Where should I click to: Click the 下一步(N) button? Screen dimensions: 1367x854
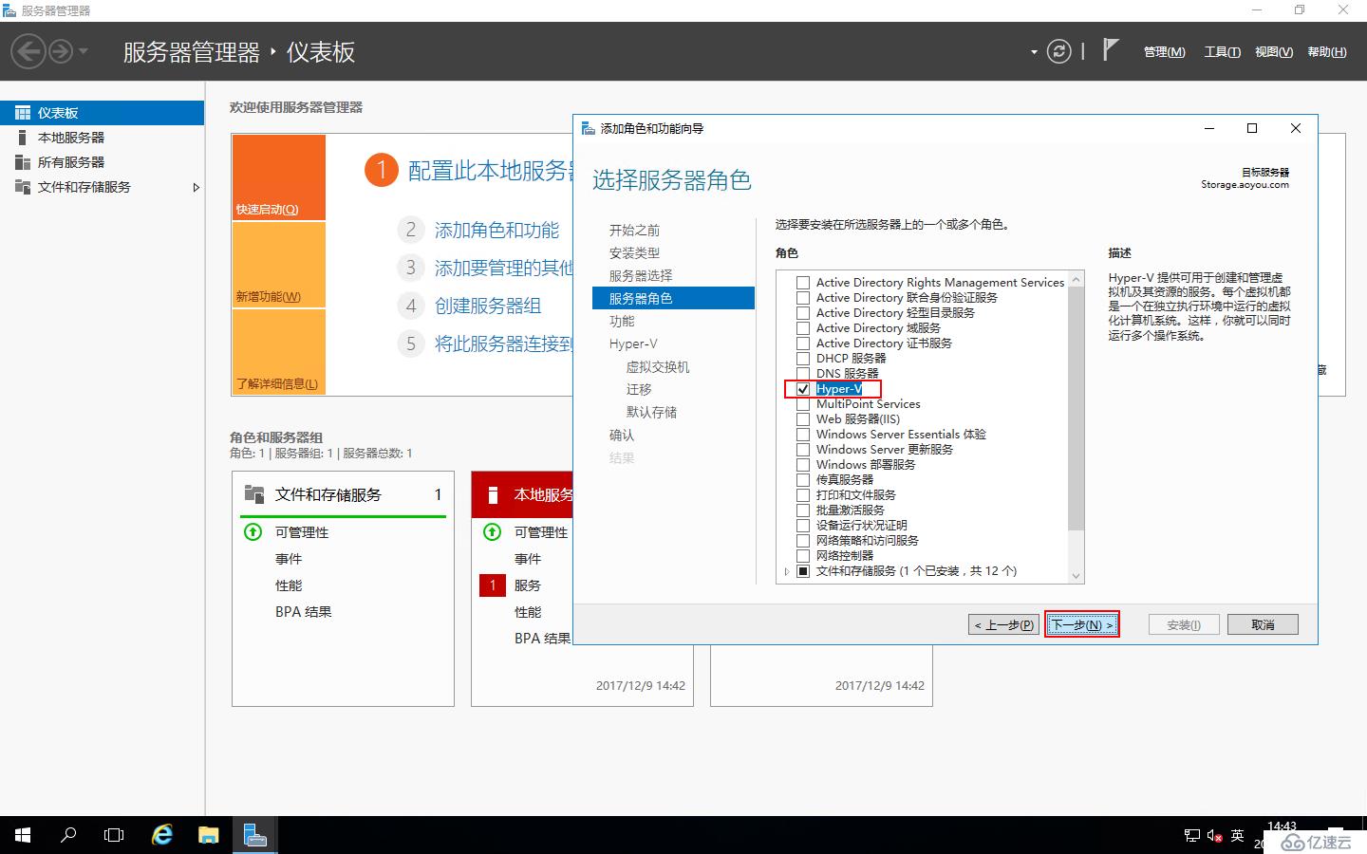tap(1081, 624)
